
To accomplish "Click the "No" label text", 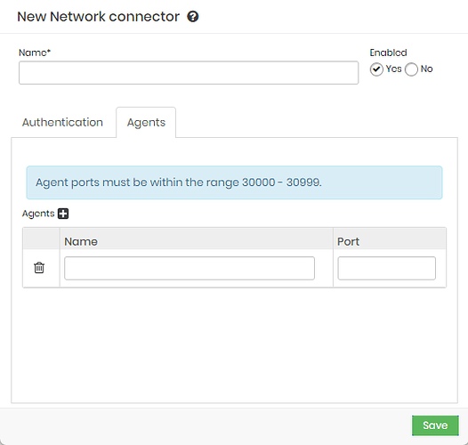I will click(426, 69).
